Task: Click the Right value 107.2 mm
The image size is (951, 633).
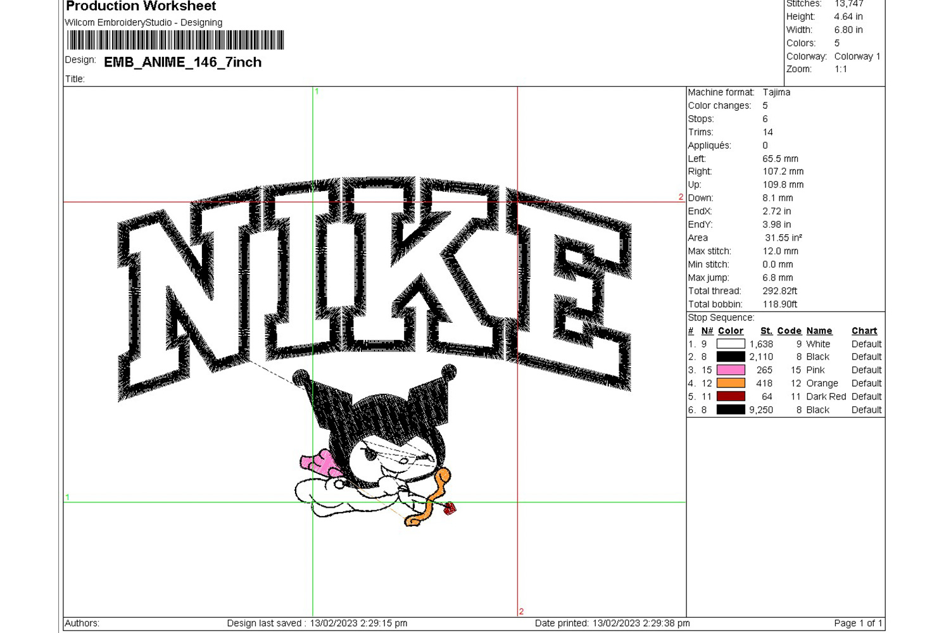Action: [783, 172]
